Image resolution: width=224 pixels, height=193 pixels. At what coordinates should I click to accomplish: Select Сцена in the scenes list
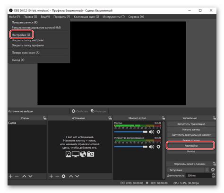tap(27, 123)
